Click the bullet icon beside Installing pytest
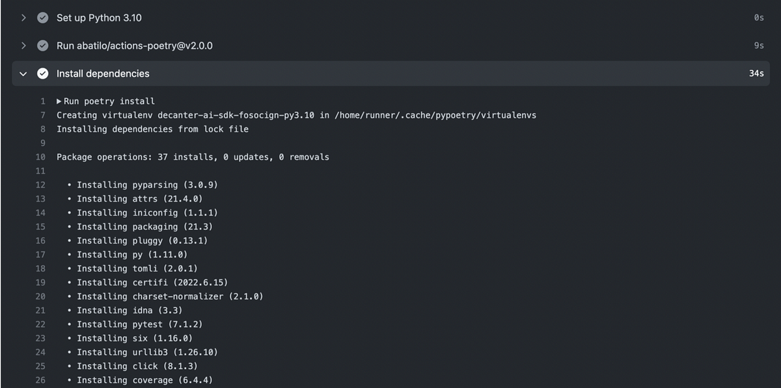 point(68,324)
